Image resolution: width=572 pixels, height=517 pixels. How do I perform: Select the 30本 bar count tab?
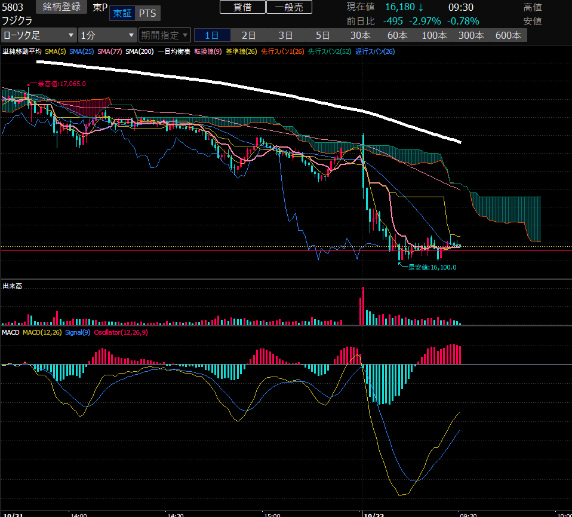[x=360, y=35]
